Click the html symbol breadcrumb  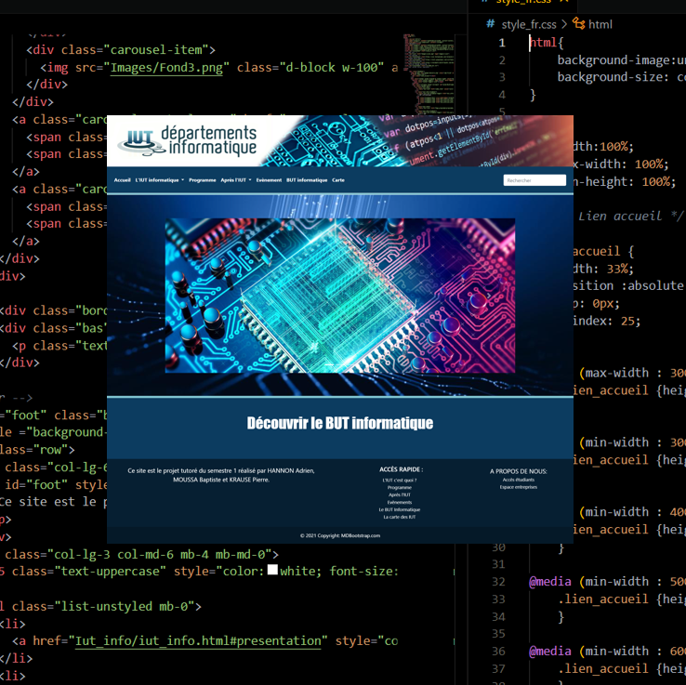tap(600, 24)
